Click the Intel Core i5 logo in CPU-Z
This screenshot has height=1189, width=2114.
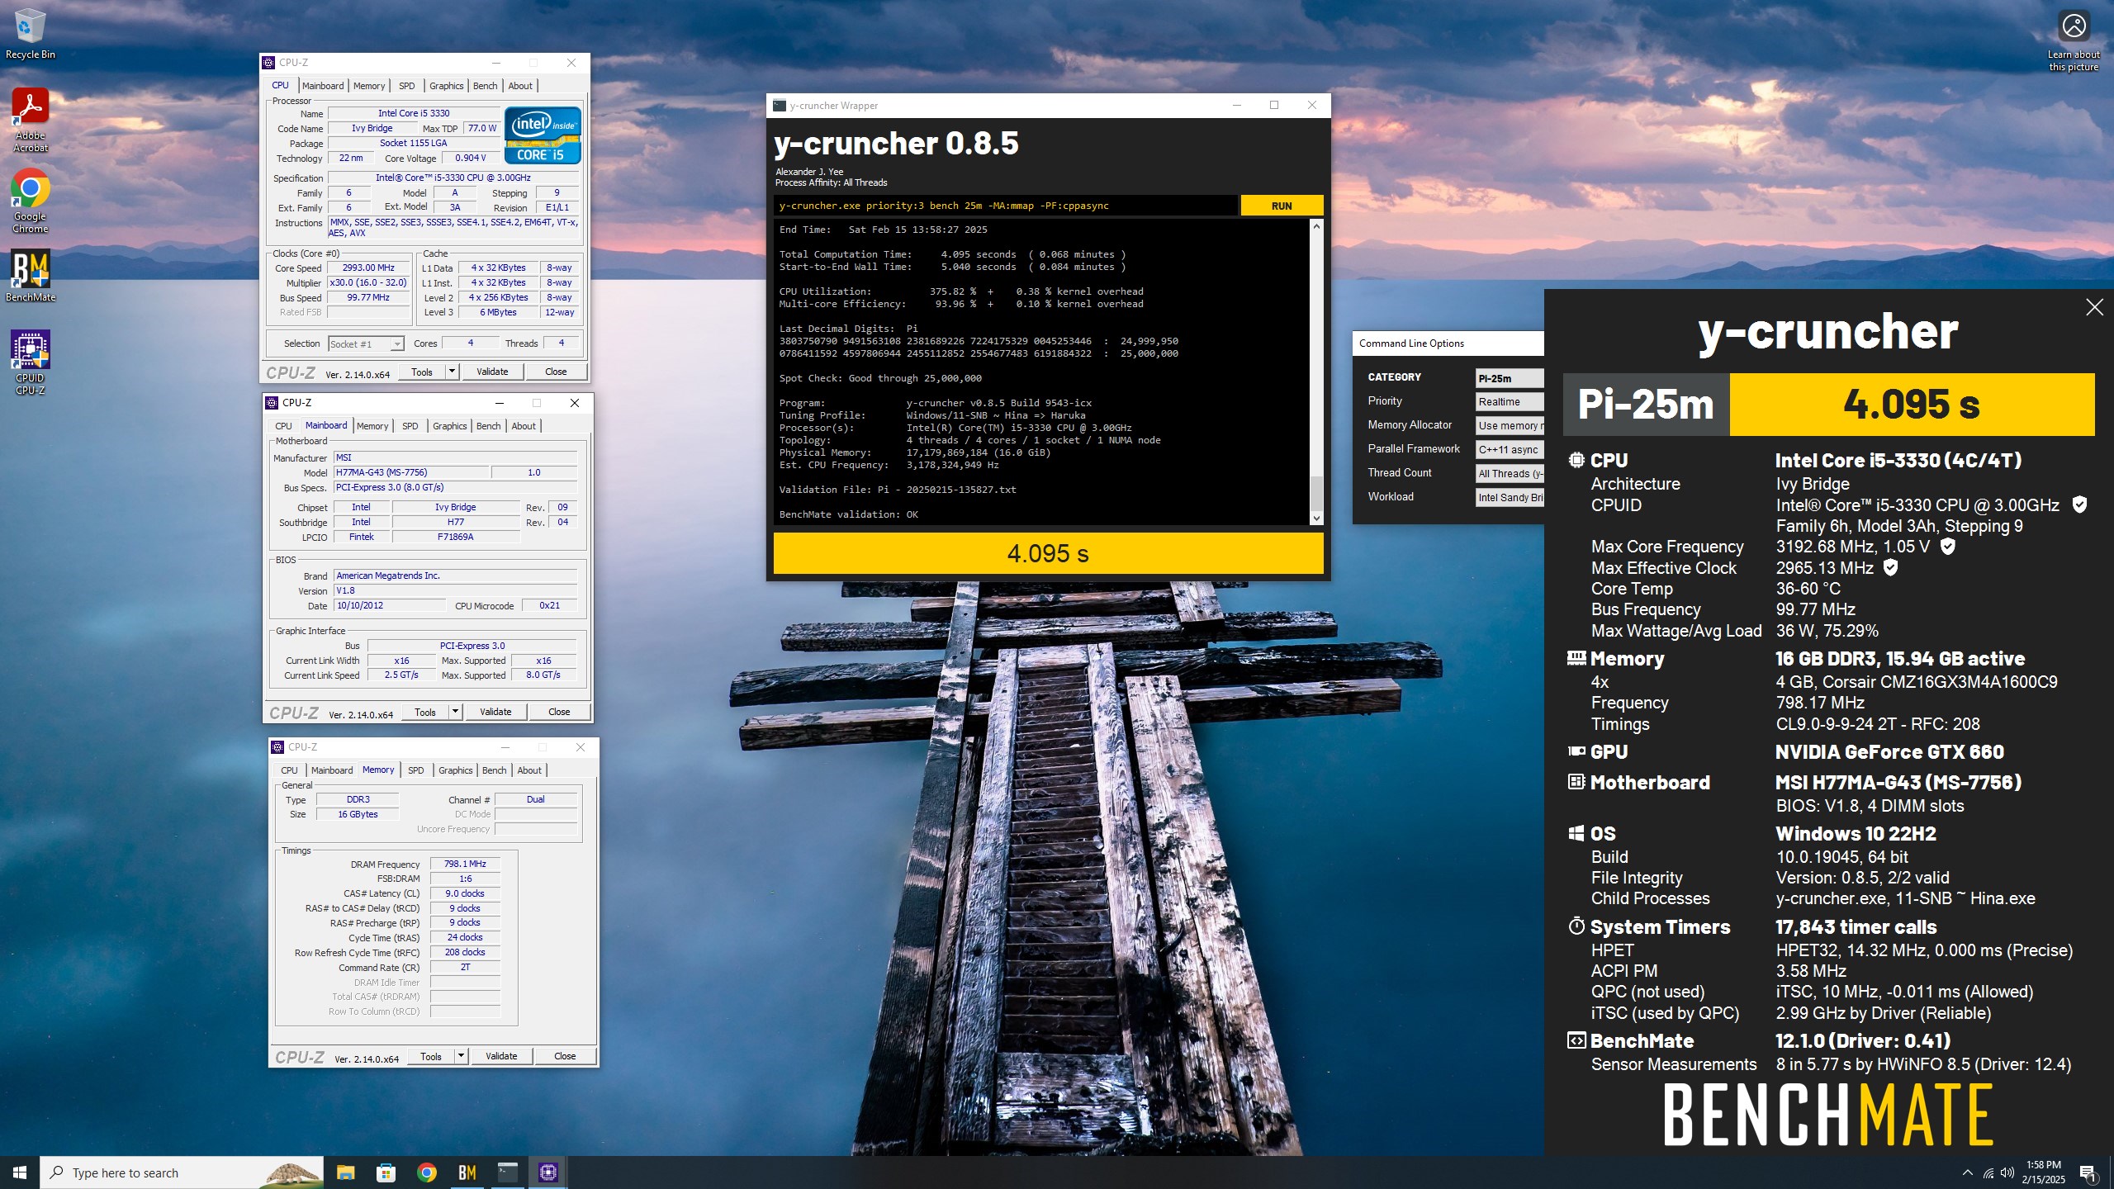[x=543, y=135]
